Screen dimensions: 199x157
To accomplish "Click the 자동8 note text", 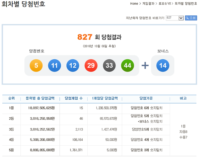I will pyautogui.click(x=183, y=132).
